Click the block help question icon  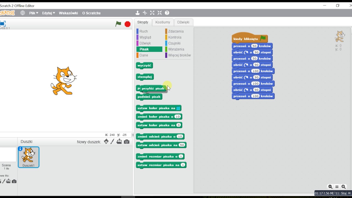pos(167,13)
